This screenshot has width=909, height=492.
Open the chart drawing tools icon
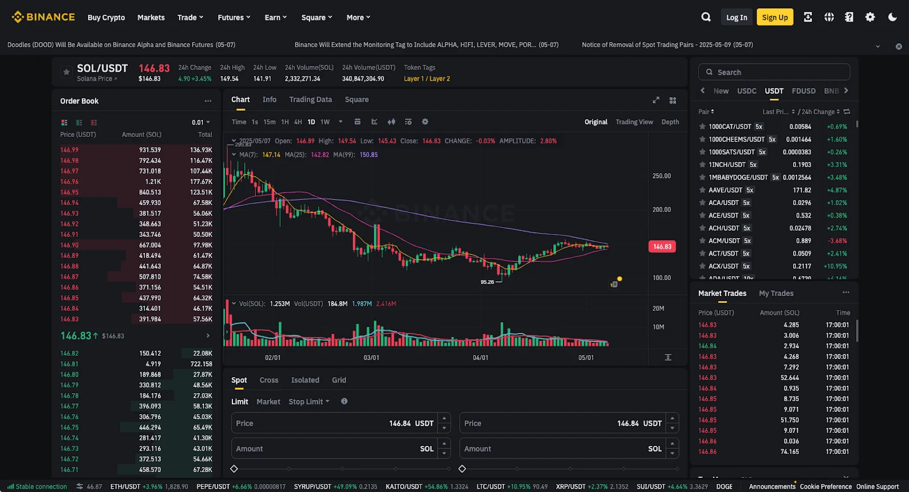click(374, 122)
